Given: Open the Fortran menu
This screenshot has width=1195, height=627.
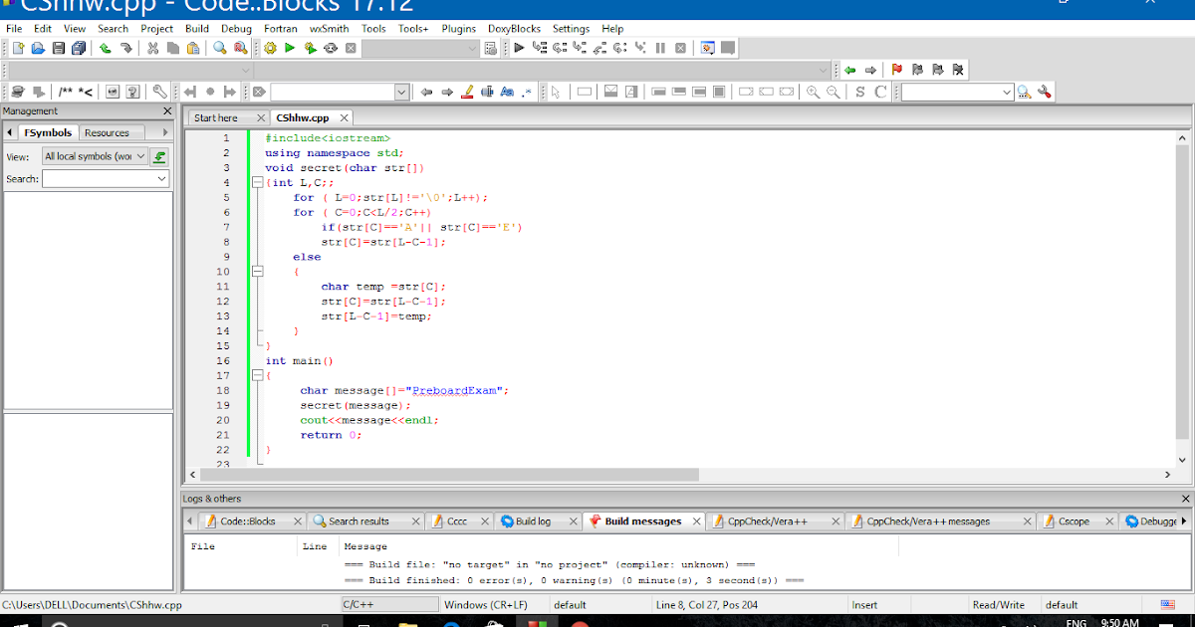Looking at the screenshot, I should pyautogui.click(x=280, y=28).
